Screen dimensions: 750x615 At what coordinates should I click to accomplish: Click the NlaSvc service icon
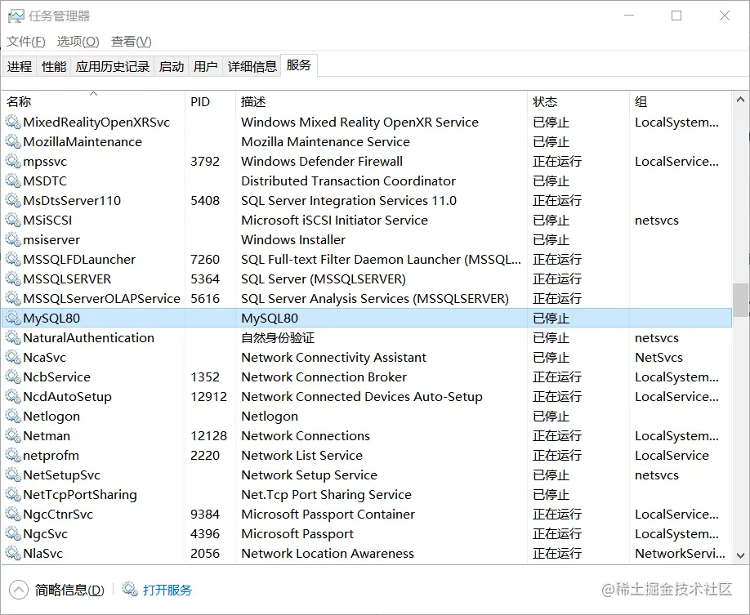pyautogui.click(x=13, y=553)
